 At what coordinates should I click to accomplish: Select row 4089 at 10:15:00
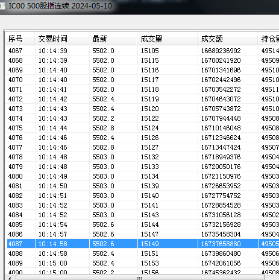(x=142, y=263)
